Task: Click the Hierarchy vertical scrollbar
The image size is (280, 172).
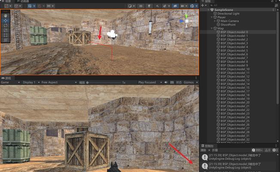Action: point(277,59)
